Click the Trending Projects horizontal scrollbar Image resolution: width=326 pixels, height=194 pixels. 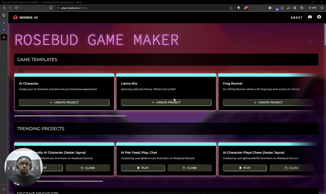point(69,181)
